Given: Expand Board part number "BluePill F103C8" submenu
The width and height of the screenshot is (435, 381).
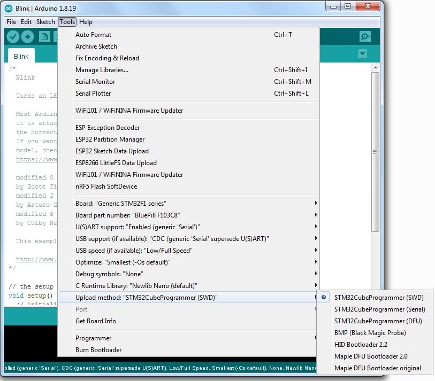Looking at the screenshot, I should (x=189, y=215).
